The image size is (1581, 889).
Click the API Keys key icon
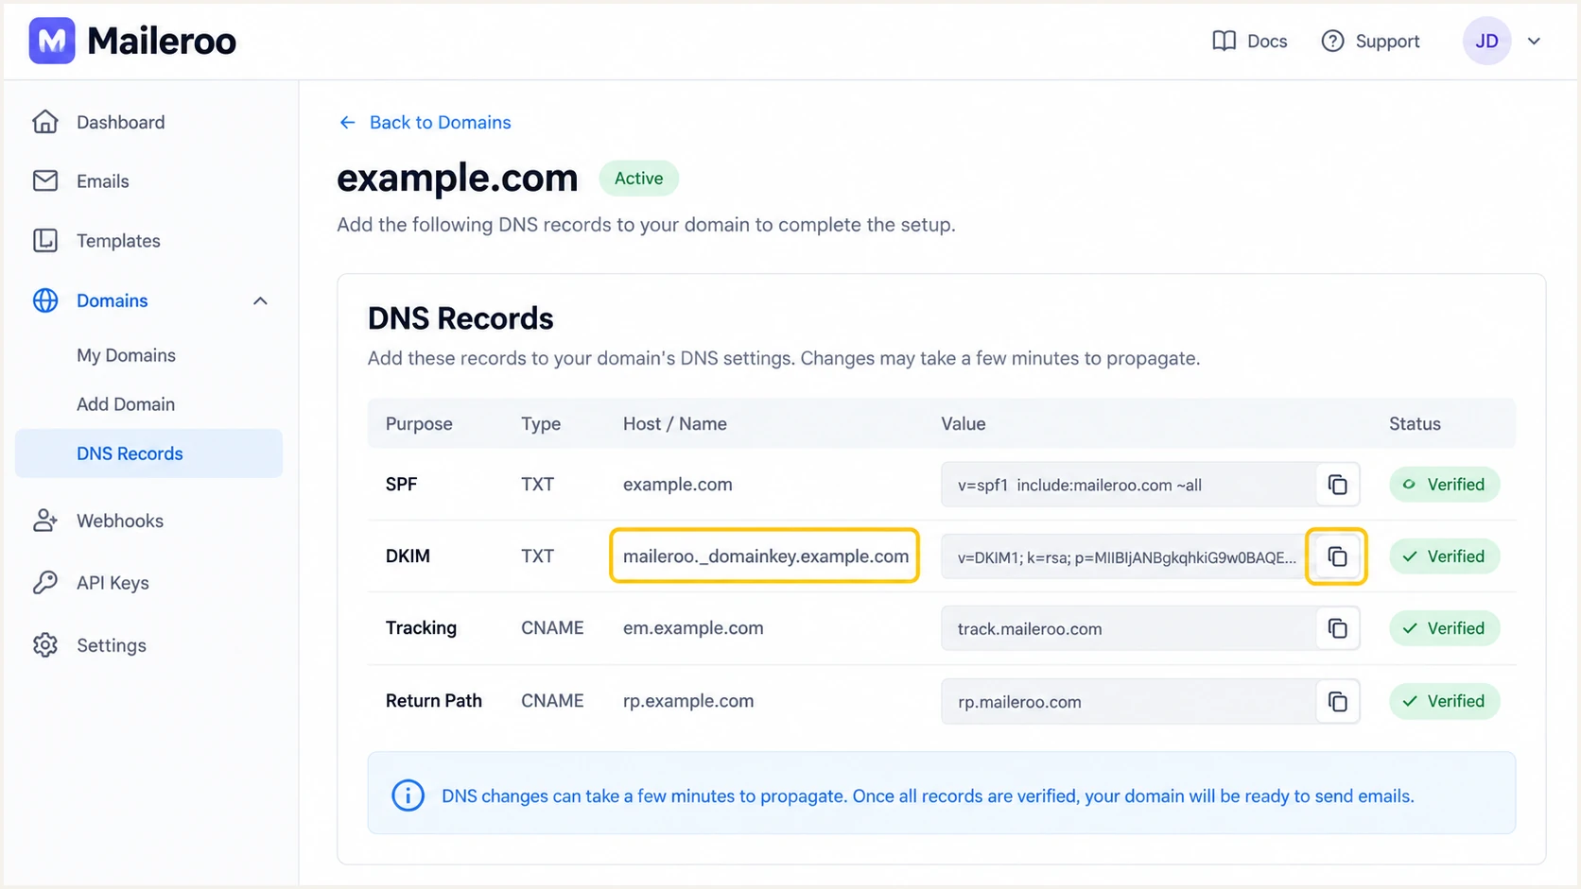[x=45, y=582]
